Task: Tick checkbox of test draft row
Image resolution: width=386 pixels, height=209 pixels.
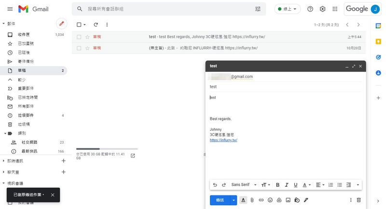Action: [79, 37]
